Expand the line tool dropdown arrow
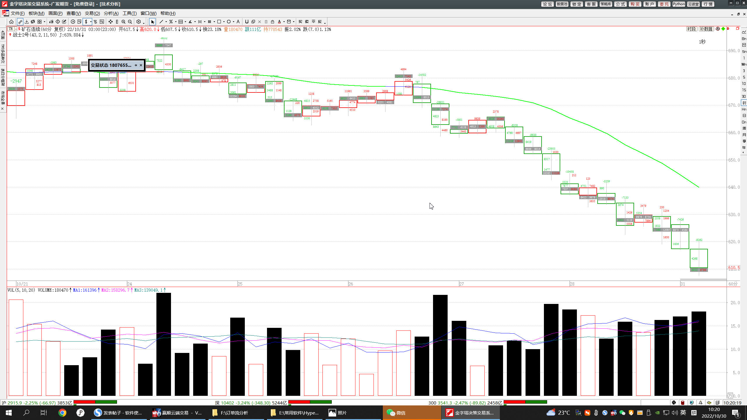Screen dimensions: 747x420 (166, 22)
